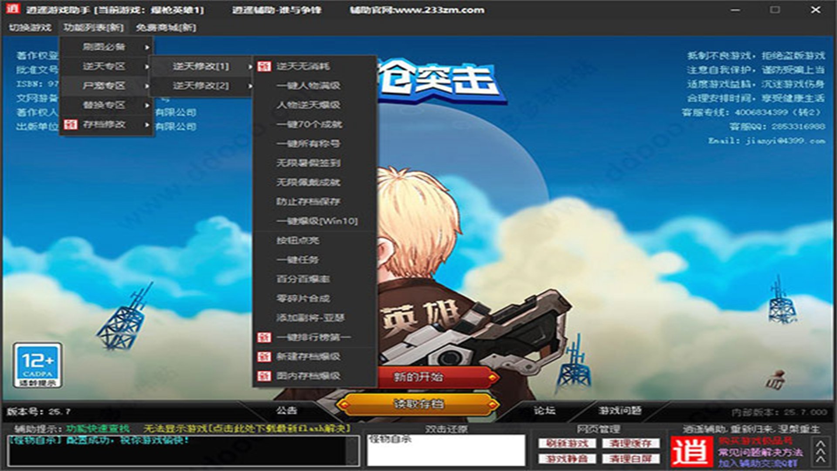Expand the 逆天修改[2] submenu arrow
This screenshot has width=837, height=471.
point(250,86)
